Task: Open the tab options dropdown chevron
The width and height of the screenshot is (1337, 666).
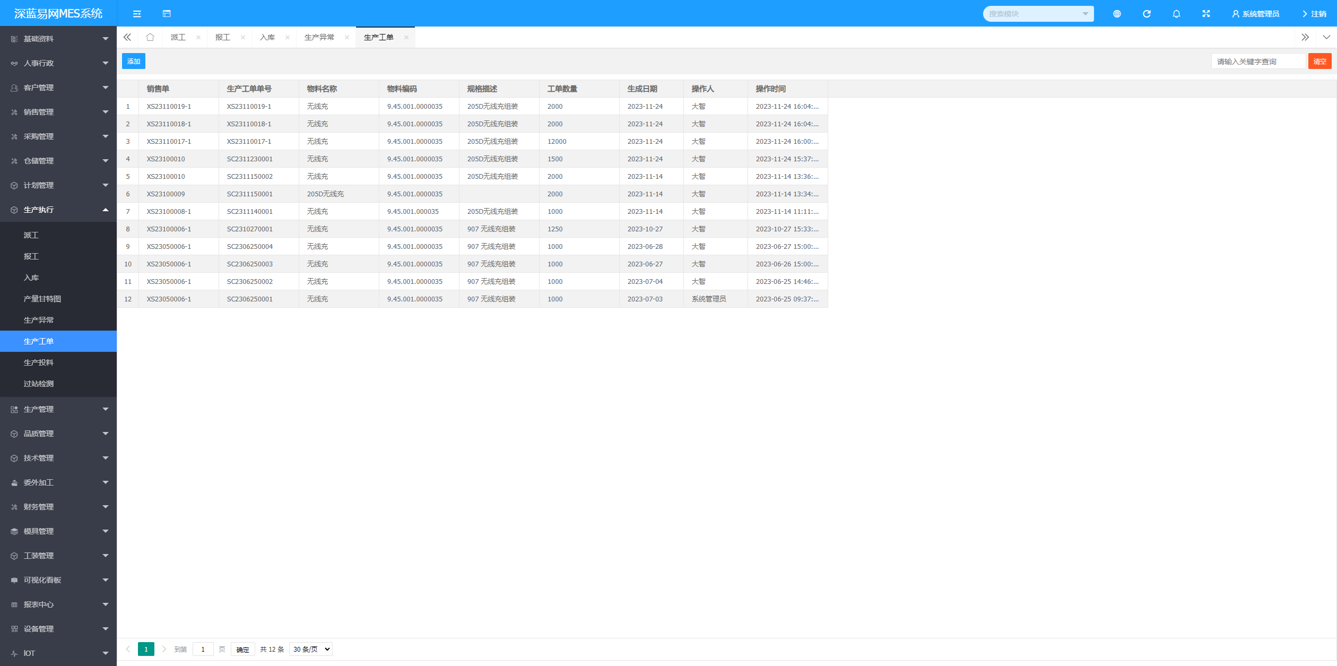Action: coord(1326,37)
